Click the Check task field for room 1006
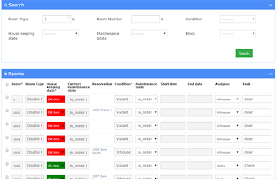 (257, 166)
